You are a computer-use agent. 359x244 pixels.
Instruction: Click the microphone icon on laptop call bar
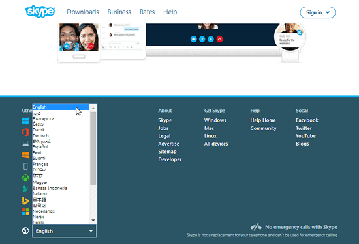click(x=202, y=39)
